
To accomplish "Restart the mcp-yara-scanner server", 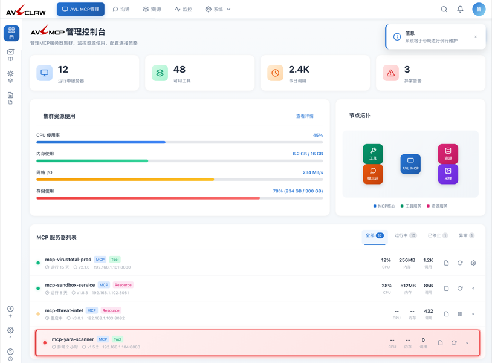I will [x=454, y=343].
